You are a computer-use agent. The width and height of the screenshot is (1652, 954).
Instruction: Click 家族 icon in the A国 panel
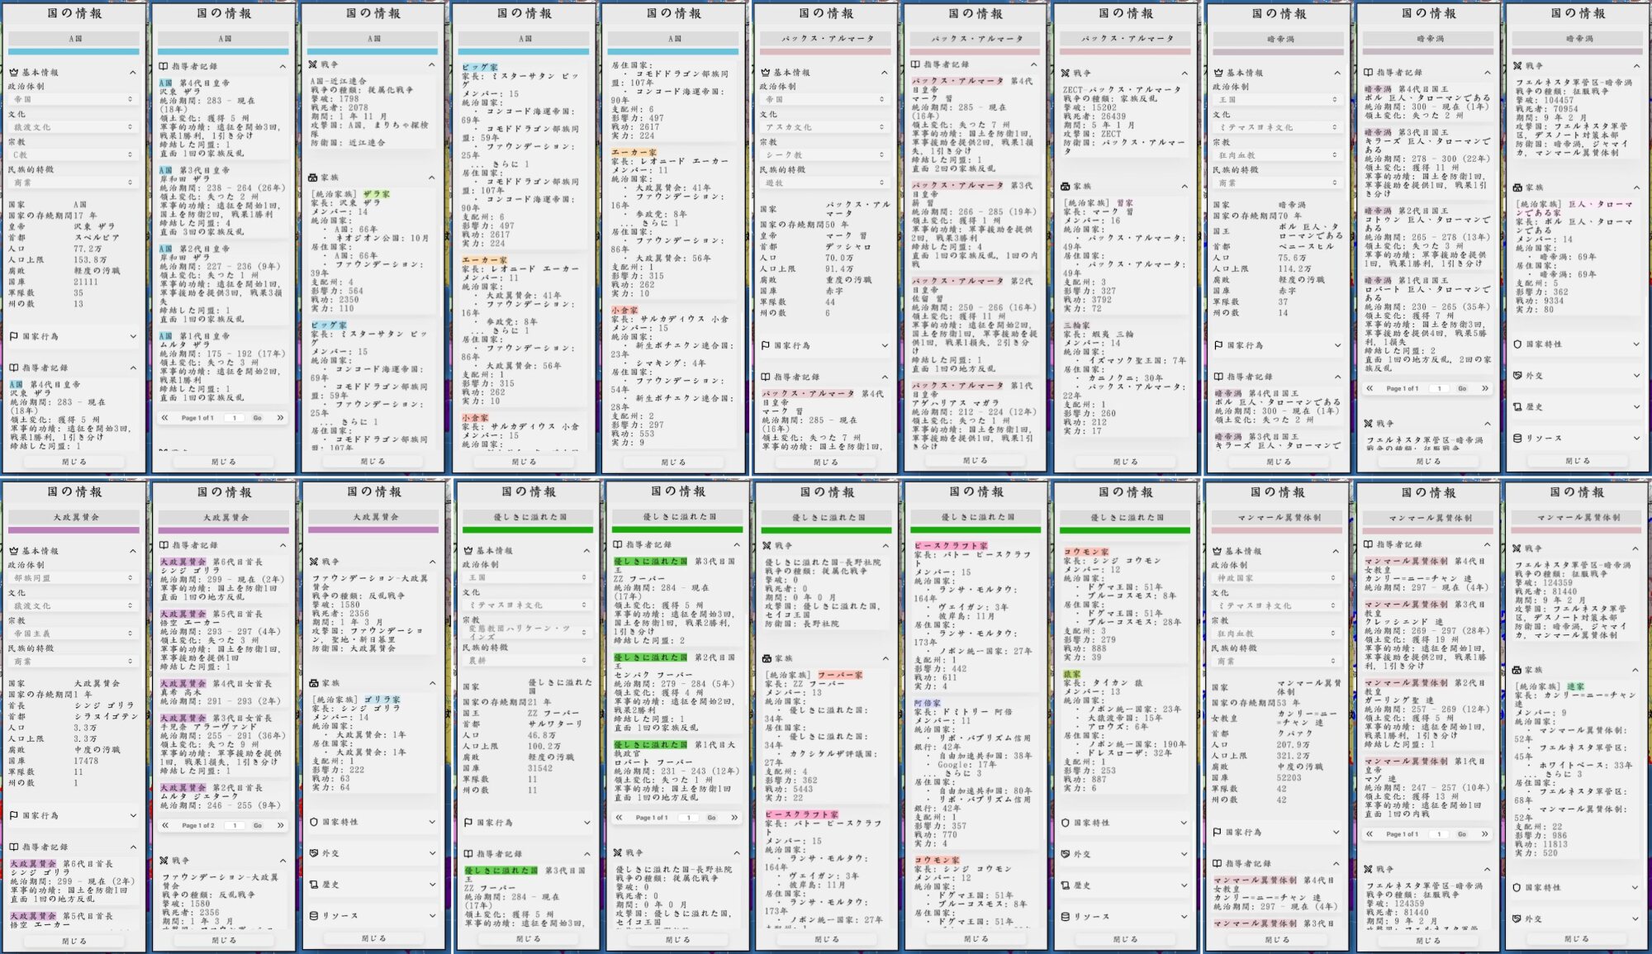pos(313,178)
